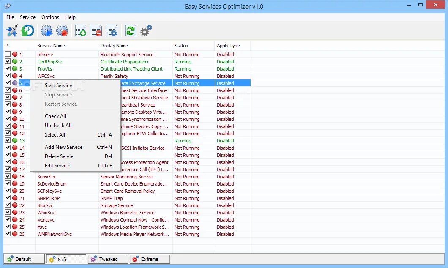Open the Service menu

[28, 17]
